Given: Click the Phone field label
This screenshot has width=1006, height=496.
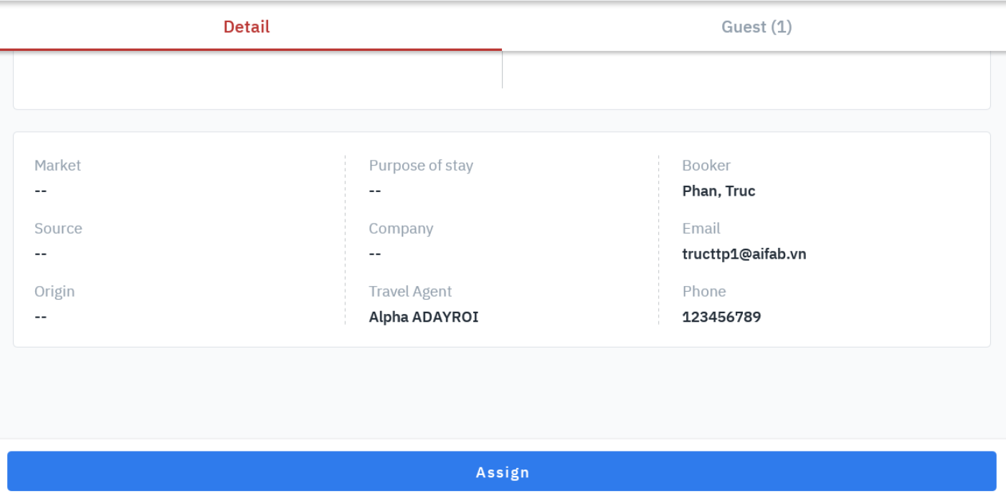Looking at the screenshot, I should (704, 292).
